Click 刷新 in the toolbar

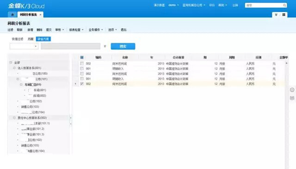coord(19,30)
